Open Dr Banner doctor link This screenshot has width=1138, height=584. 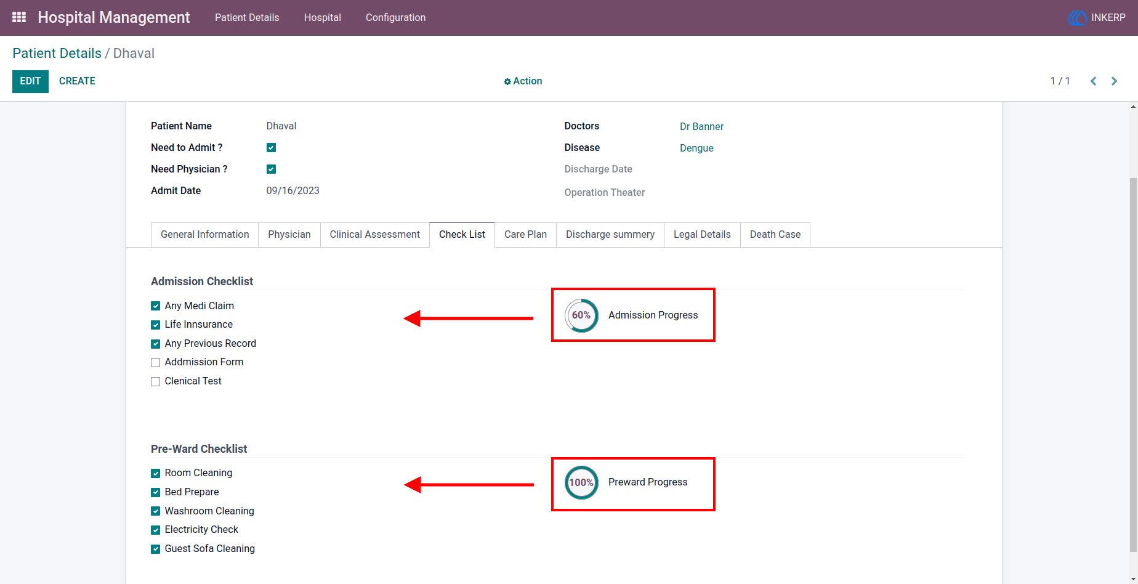pos(701,126)
